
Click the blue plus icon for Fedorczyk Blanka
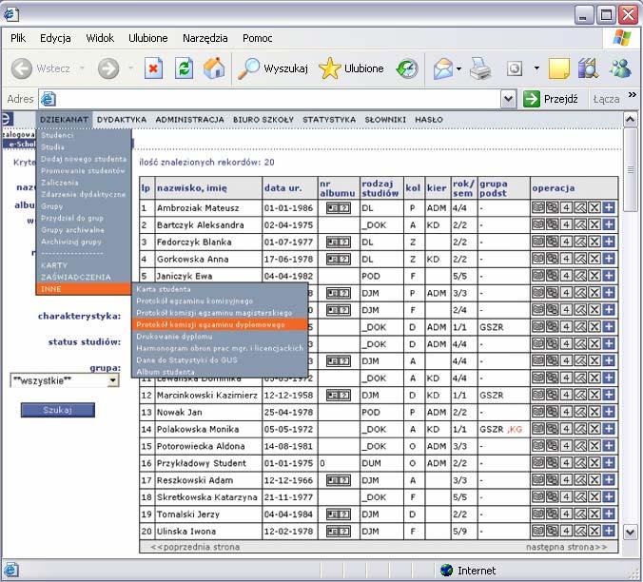point(609,242)
